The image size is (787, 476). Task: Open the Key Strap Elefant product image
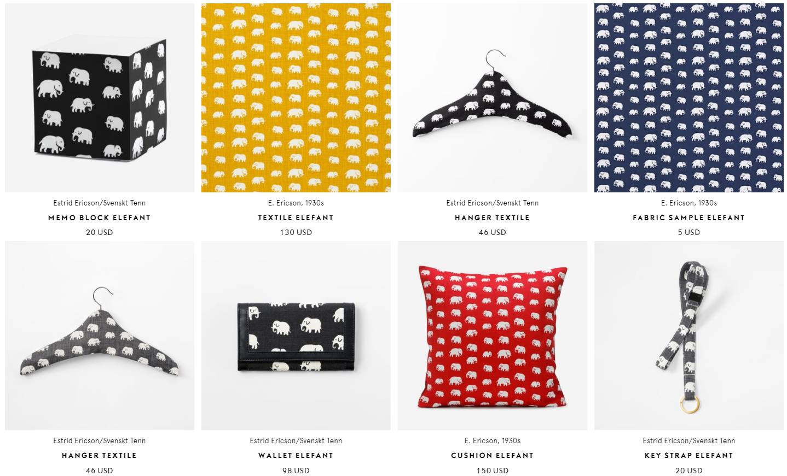689,336
